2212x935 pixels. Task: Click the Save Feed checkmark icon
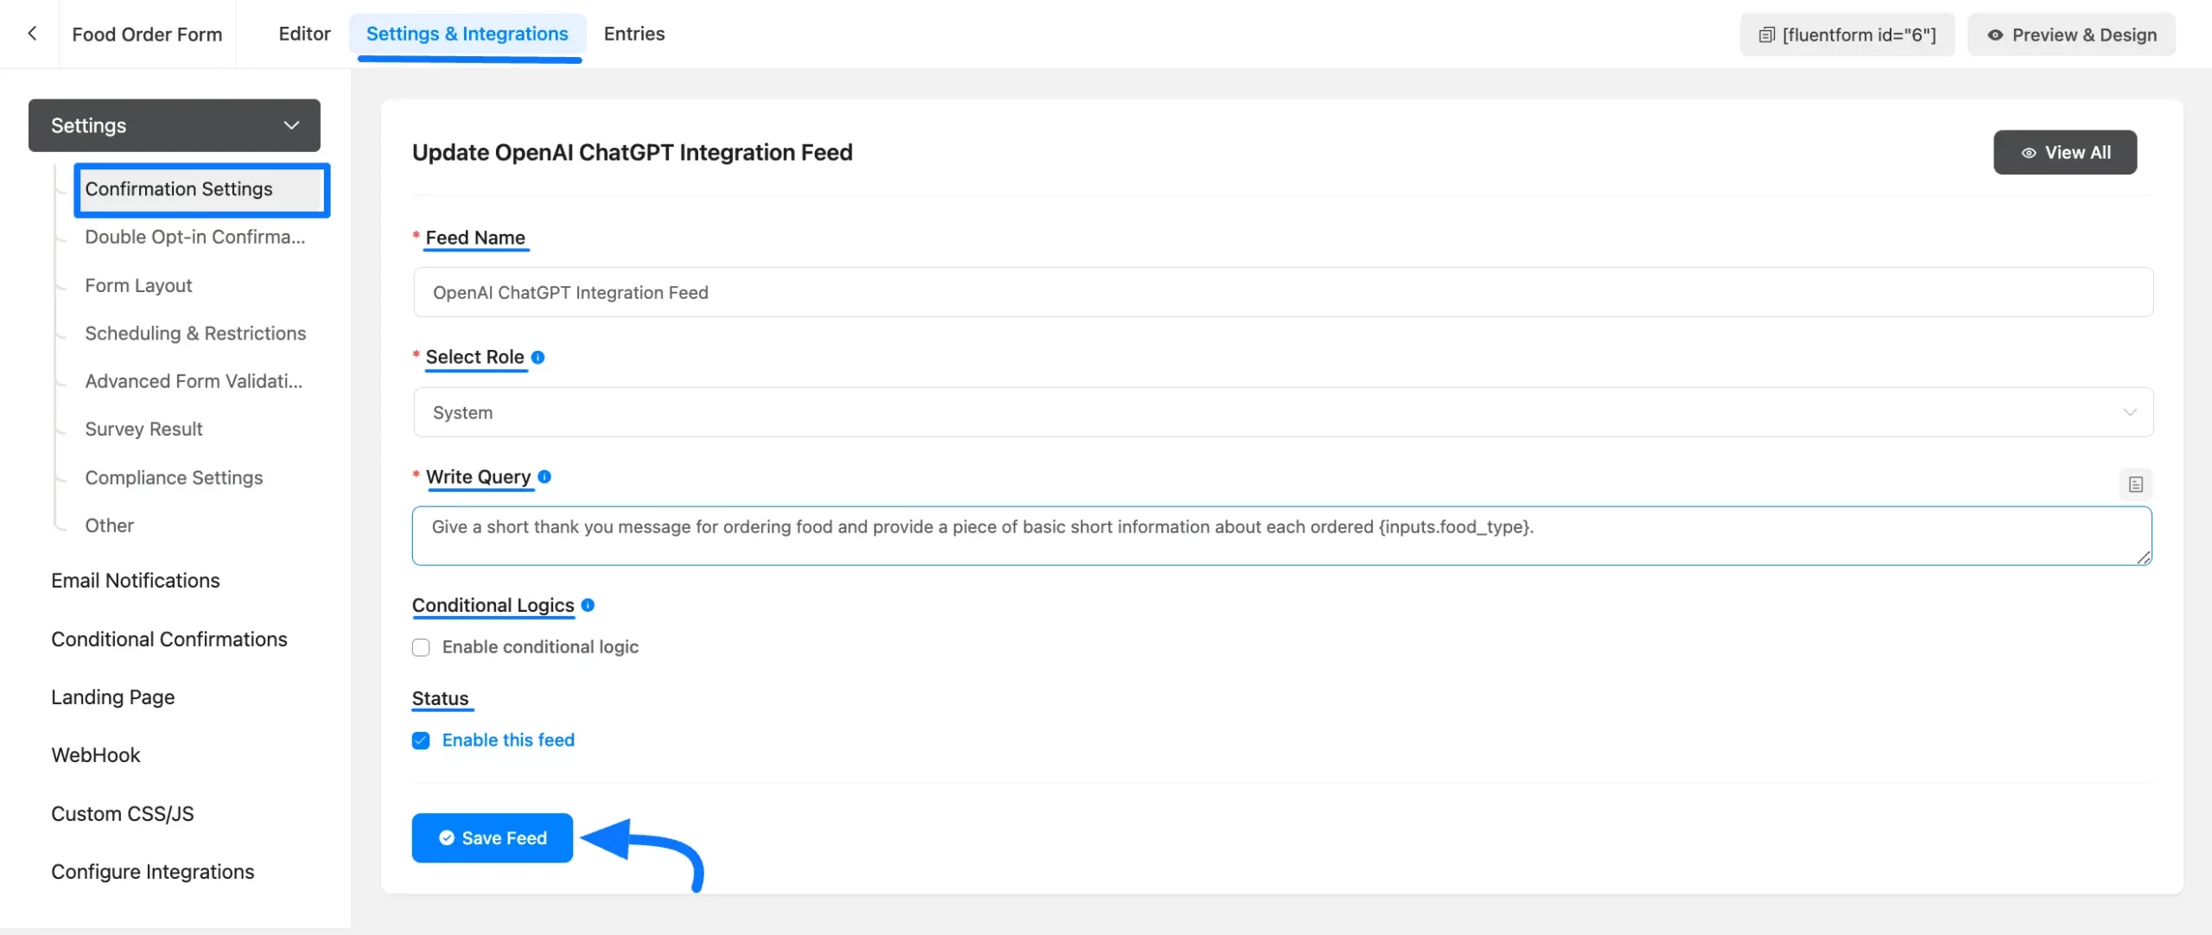[444, 837]
